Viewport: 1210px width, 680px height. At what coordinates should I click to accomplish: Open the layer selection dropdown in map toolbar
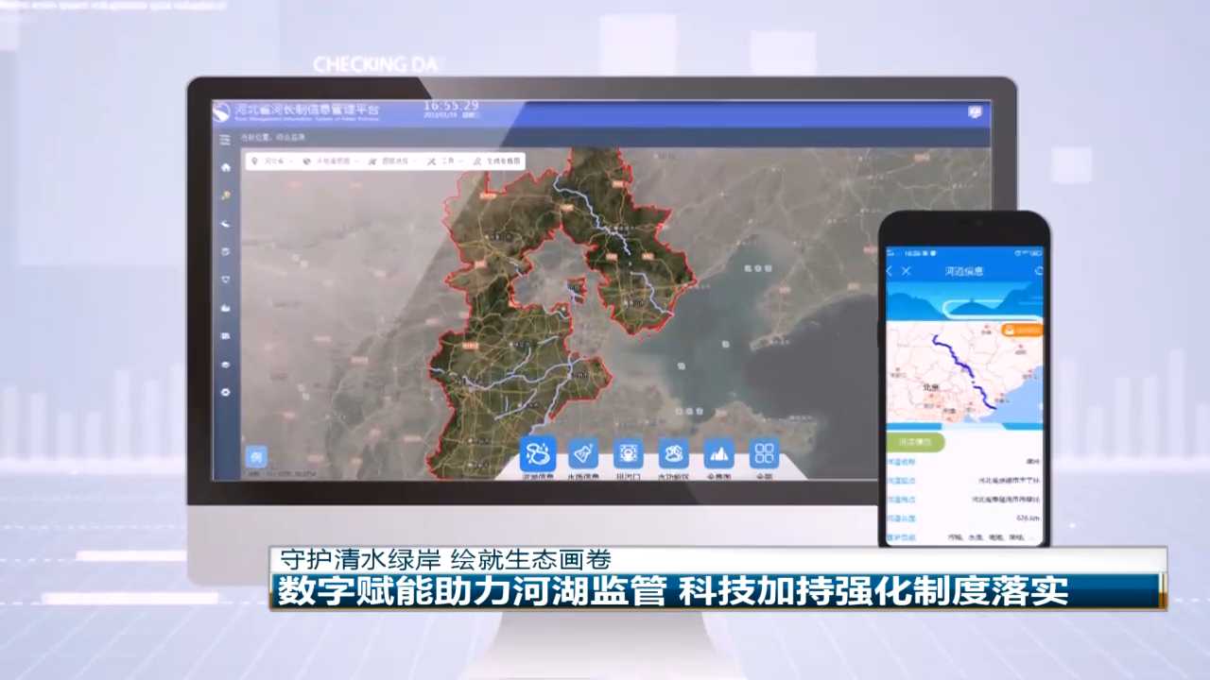click(389, 161)
